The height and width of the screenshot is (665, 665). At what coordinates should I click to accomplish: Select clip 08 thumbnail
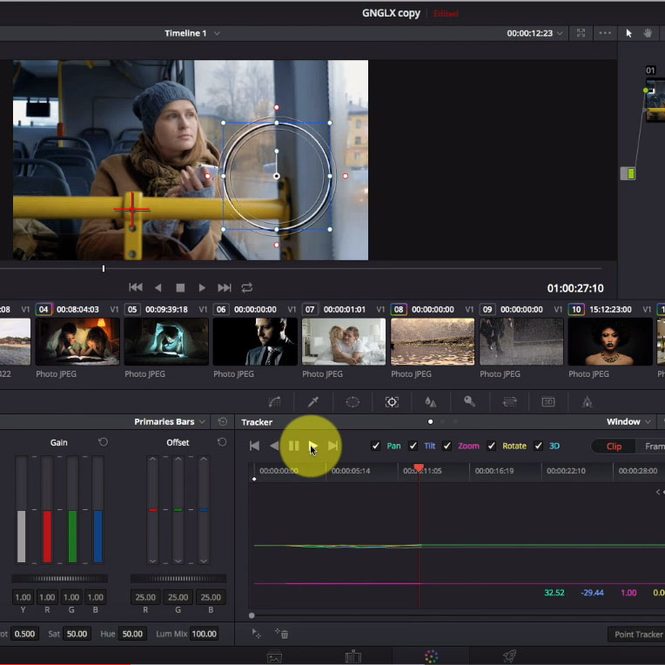[x=433, y=341]
